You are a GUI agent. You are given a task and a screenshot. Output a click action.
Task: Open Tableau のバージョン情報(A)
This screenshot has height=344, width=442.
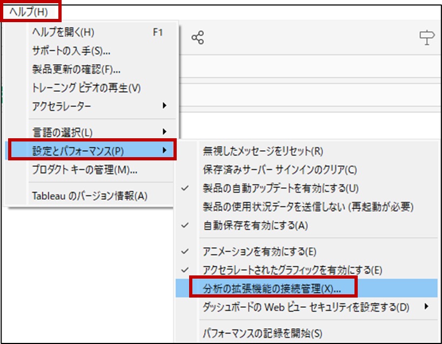click(89, 195)
